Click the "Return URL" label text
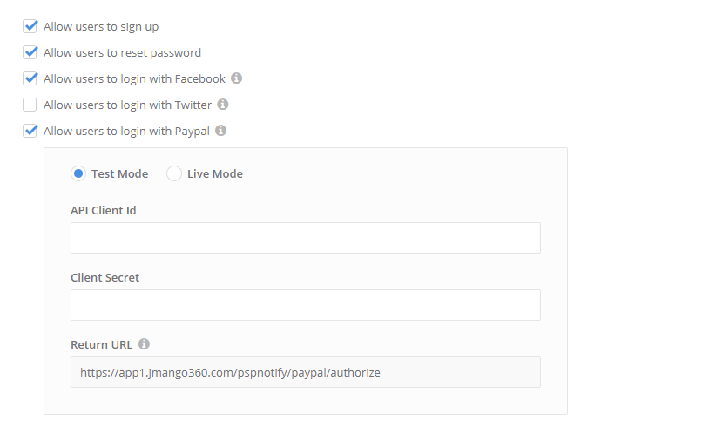 pos(101,344)
